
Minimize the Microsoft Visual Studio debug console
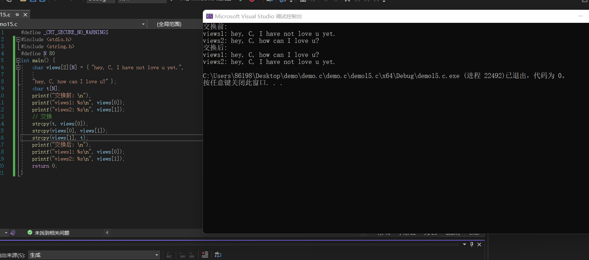pos(581,16)
